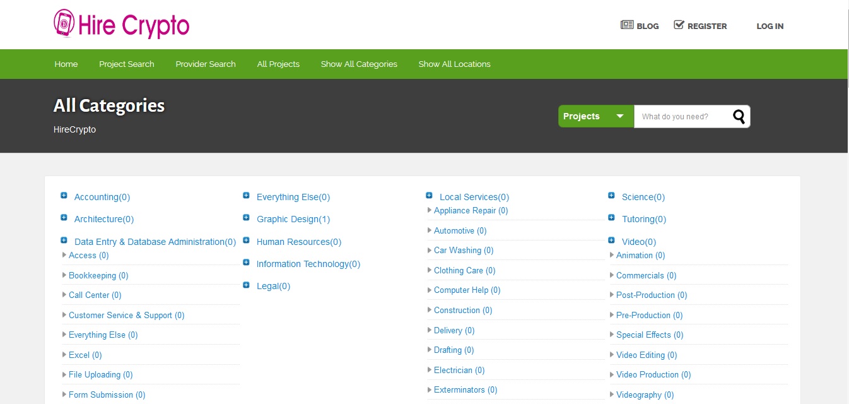This screenshot has height=404, width=849.
Task: Open the Projects search type dropdown
Action: (x=595, y=116)
